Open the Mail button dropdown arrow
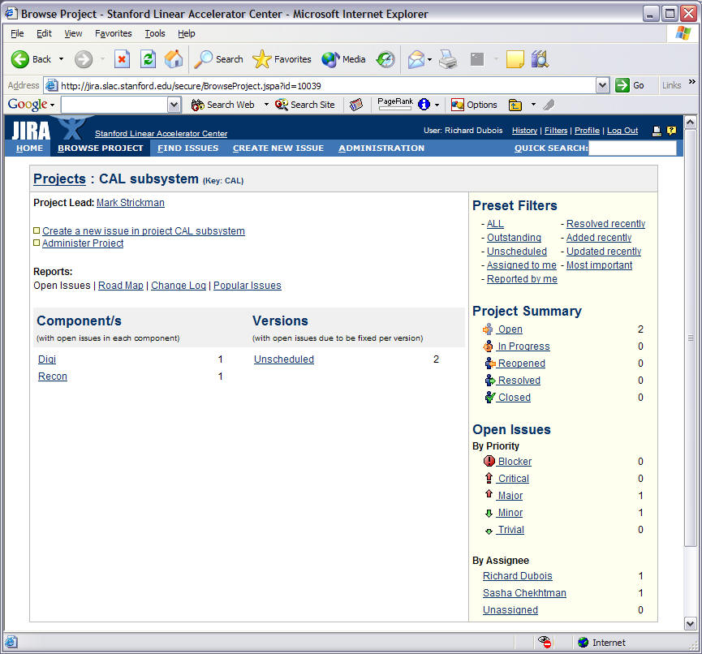This screenshot has height=654, width=702. (x=430, y=59)
